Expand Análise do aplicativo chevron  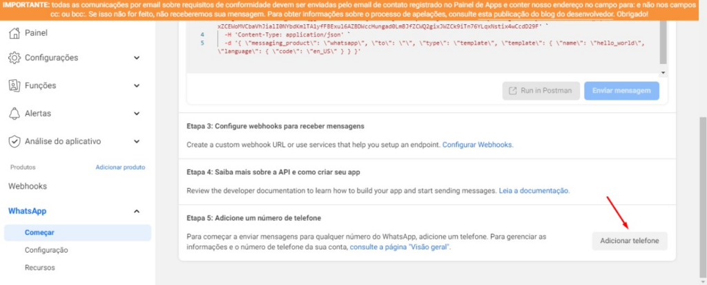[135, 141]
